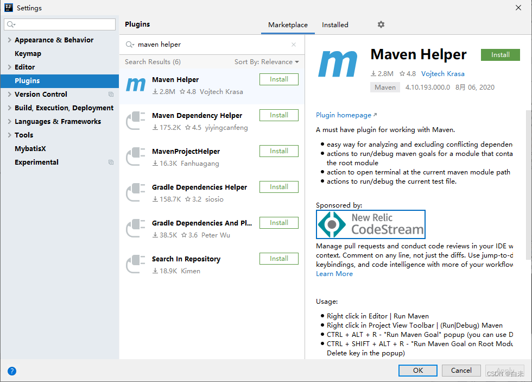Click the Gradle Dependencies And Pl... plugin icon
Viewport: 532px width, 382px height.
coord(136,228)
